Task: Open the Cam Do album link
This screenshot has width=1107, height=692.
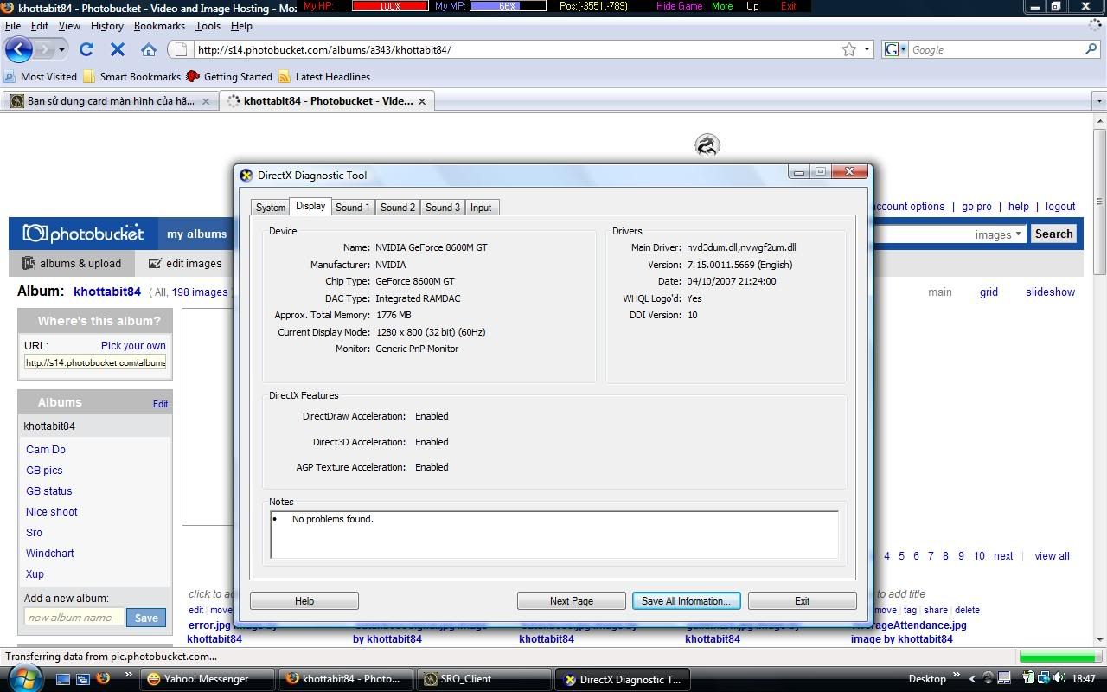Action: 46,450
